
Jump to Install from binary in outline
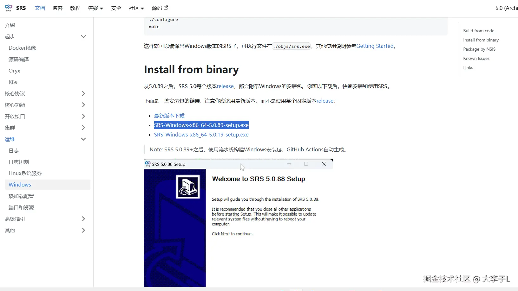pos(481,40)
